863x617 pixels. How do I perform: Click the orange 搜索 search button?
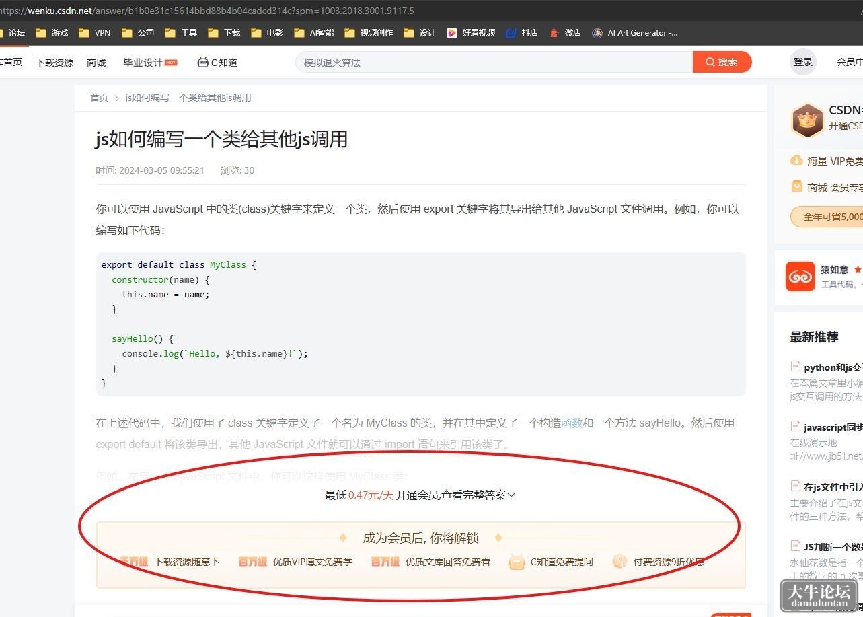(722, 62)
